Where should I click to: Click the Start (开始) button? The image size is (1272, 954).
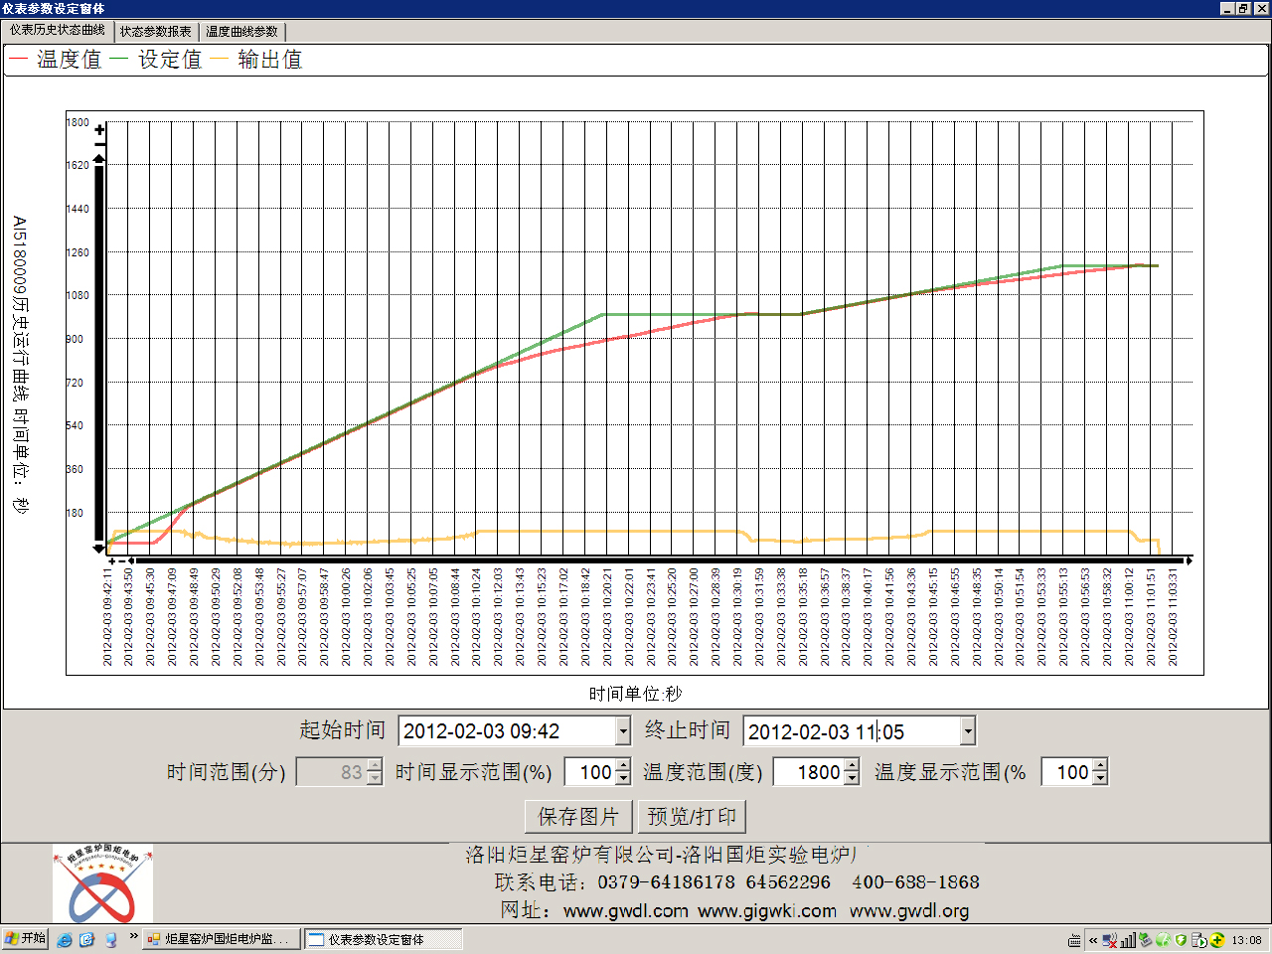(25, 939)
